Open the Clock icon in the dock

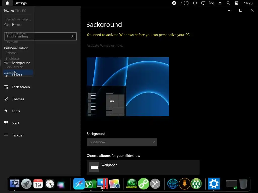coord(50,184)
